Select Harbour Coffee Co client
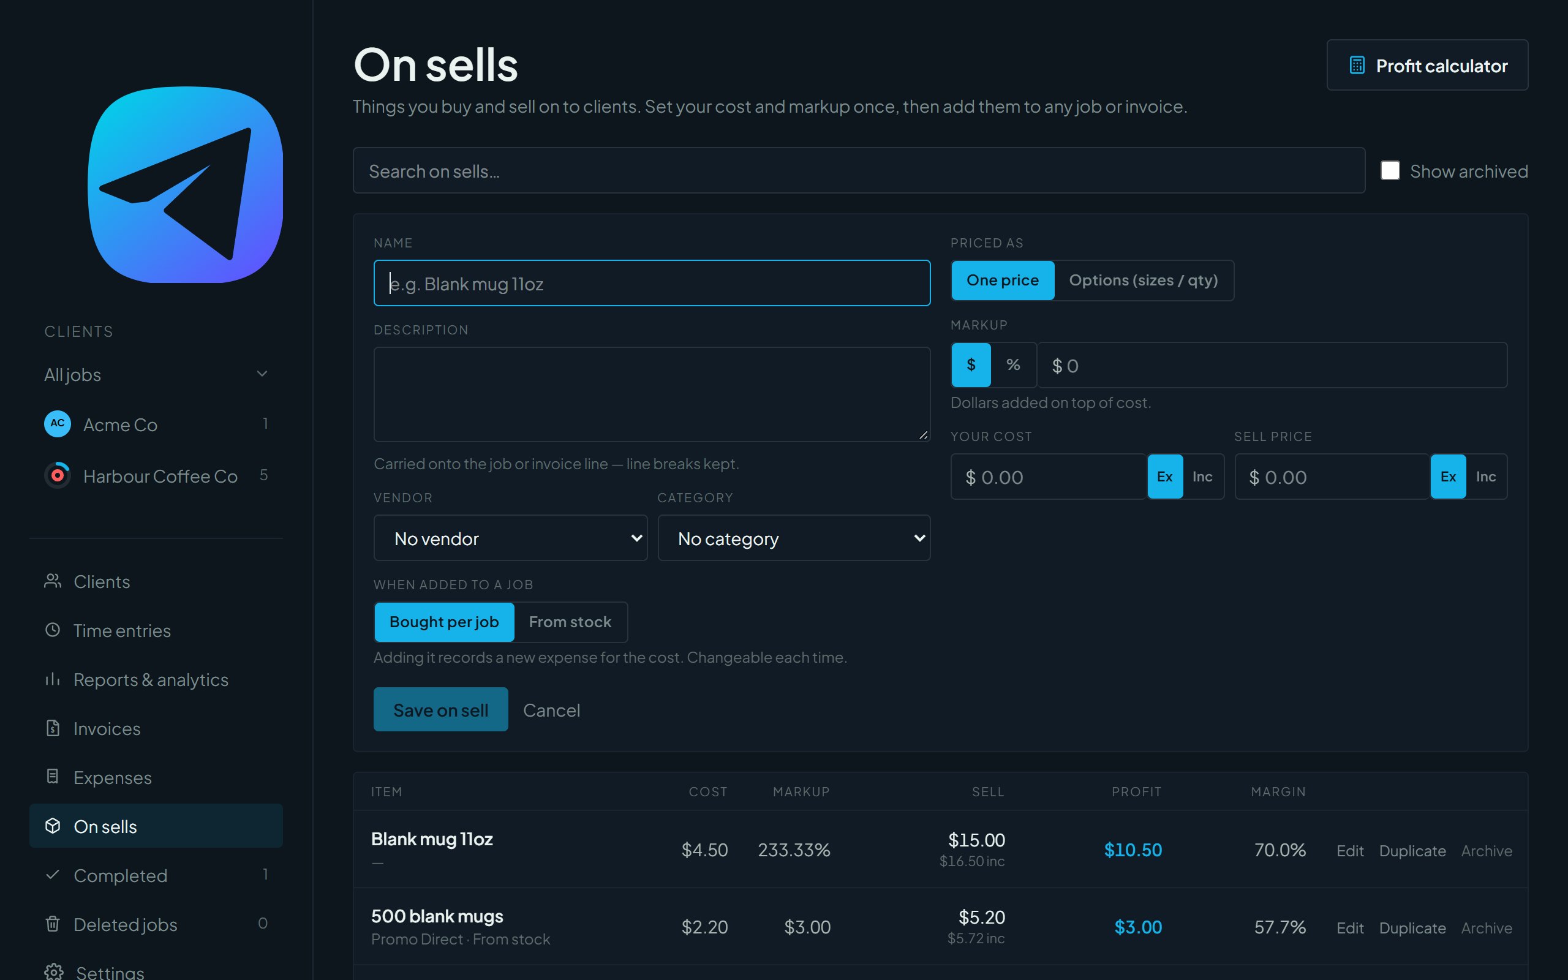1568x980 pixels. [156, 475]
